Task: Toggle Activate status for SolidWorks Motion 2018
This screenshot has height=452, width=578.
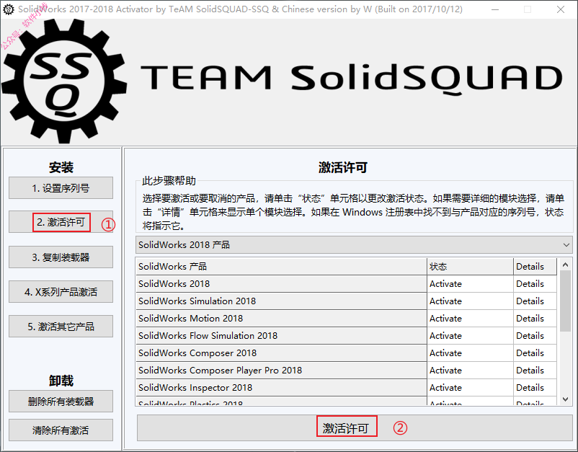Action: click(x=470, y=319)
